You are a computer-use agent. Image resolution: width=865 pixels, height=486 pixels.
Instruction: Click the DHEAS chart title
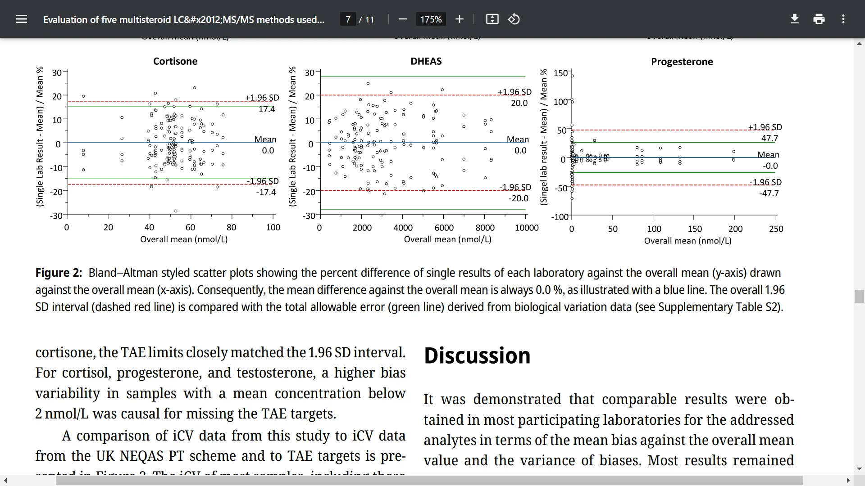(426, 61)
